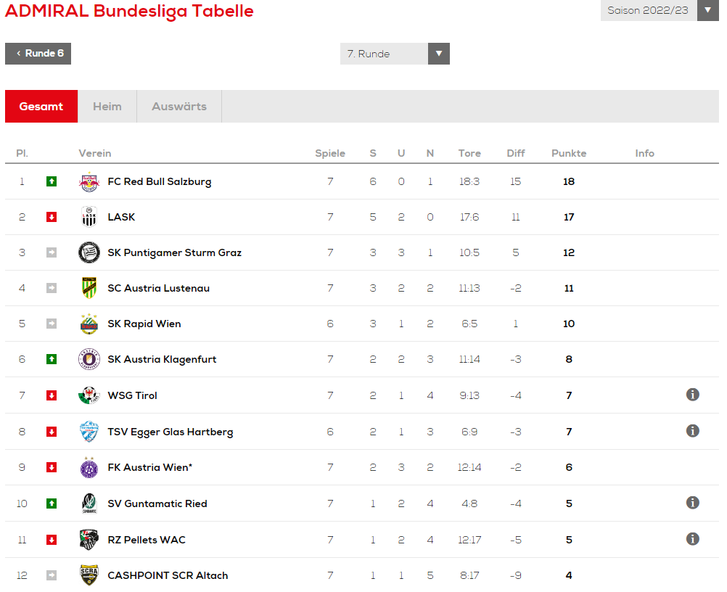The width and height of the screenshot is (727, 592).
Task: Click the LASK club crest
Action: pos(89,217)
